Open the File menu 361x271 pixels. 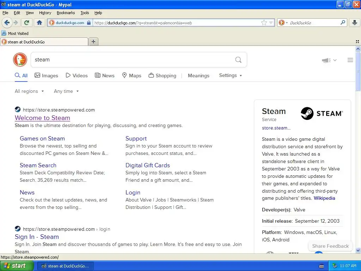point(5,13)
